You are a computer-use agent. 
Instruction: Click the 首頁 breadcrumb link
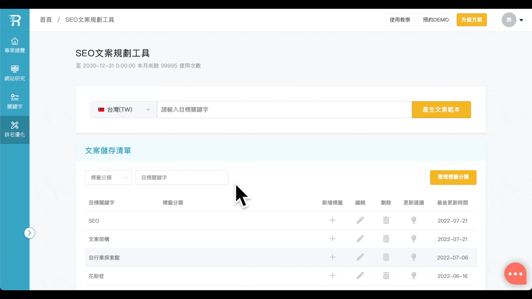click(x=46, y=20)
